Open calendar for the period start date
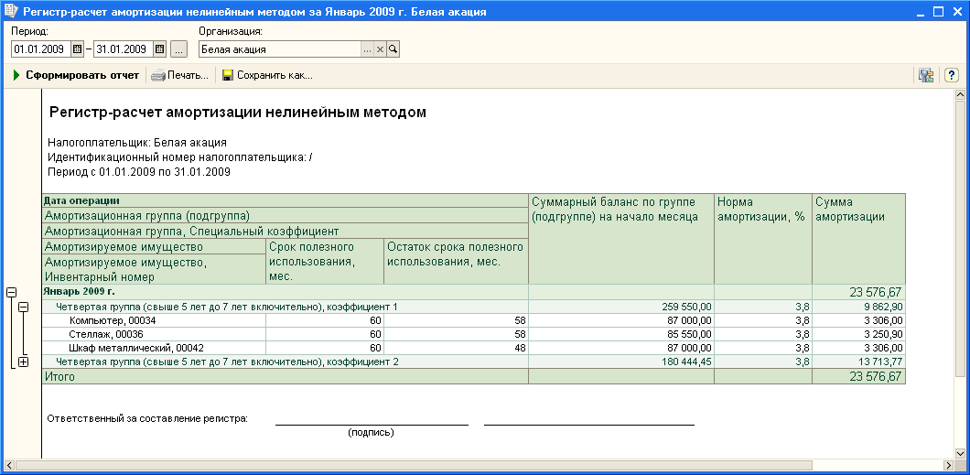Viewport: 970px width, 475px height. [x=77, y=49]
